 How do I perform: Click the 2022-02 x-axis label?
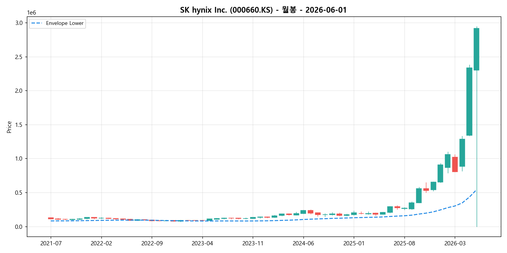click(101, 243)
